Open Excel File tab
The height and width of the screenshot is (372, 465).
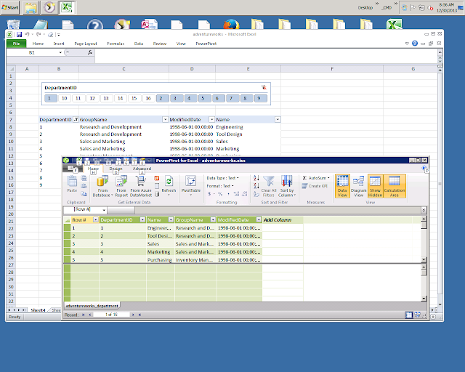click(16, 44)
